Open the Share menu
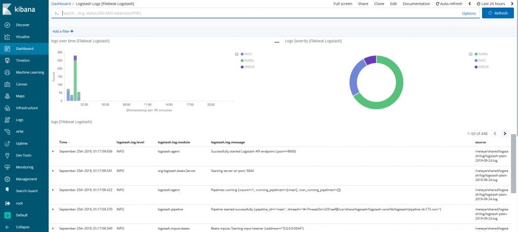The image size is (518, 232). (x=363, y=4)
